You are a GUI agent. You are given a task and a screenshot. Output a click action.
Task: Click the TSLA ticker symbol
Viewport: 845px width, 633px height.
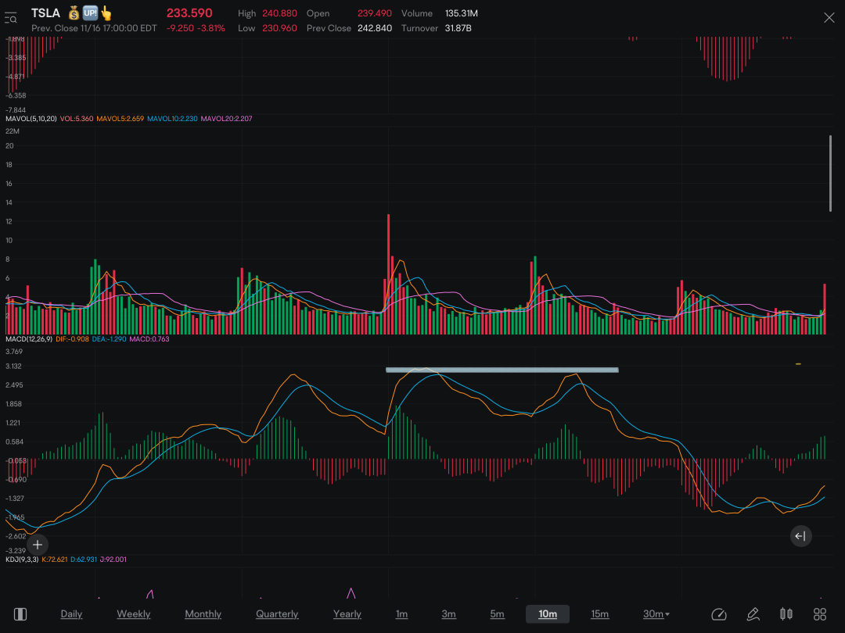46,13
